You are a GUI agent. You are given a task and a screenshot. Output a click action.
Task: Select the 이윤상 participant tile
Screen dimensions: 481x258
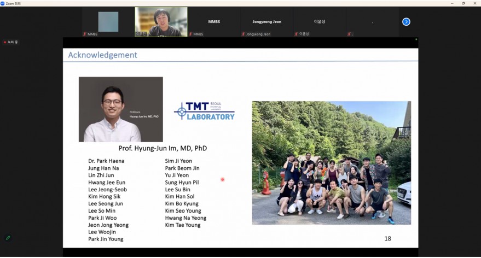pos(320,21)
